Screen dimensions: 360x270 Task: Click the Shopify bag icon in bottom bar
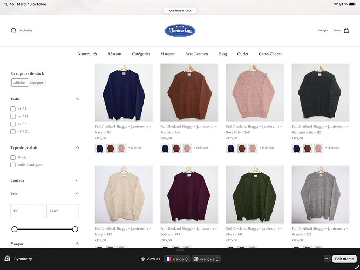tap(8, 259)
